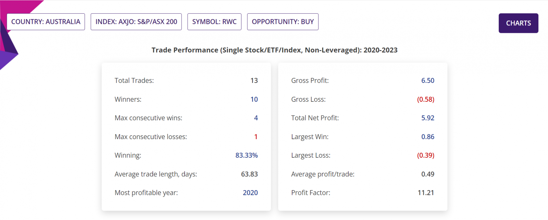Viewport: 548px width, 220px height.
Task: Select the COUNTRY: AUSTRALIA filter
Action: coord(46,22)
